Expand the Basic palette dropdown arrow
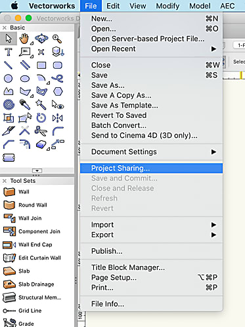The width and height of the screenshot is (245, 327). click(37, 170)
